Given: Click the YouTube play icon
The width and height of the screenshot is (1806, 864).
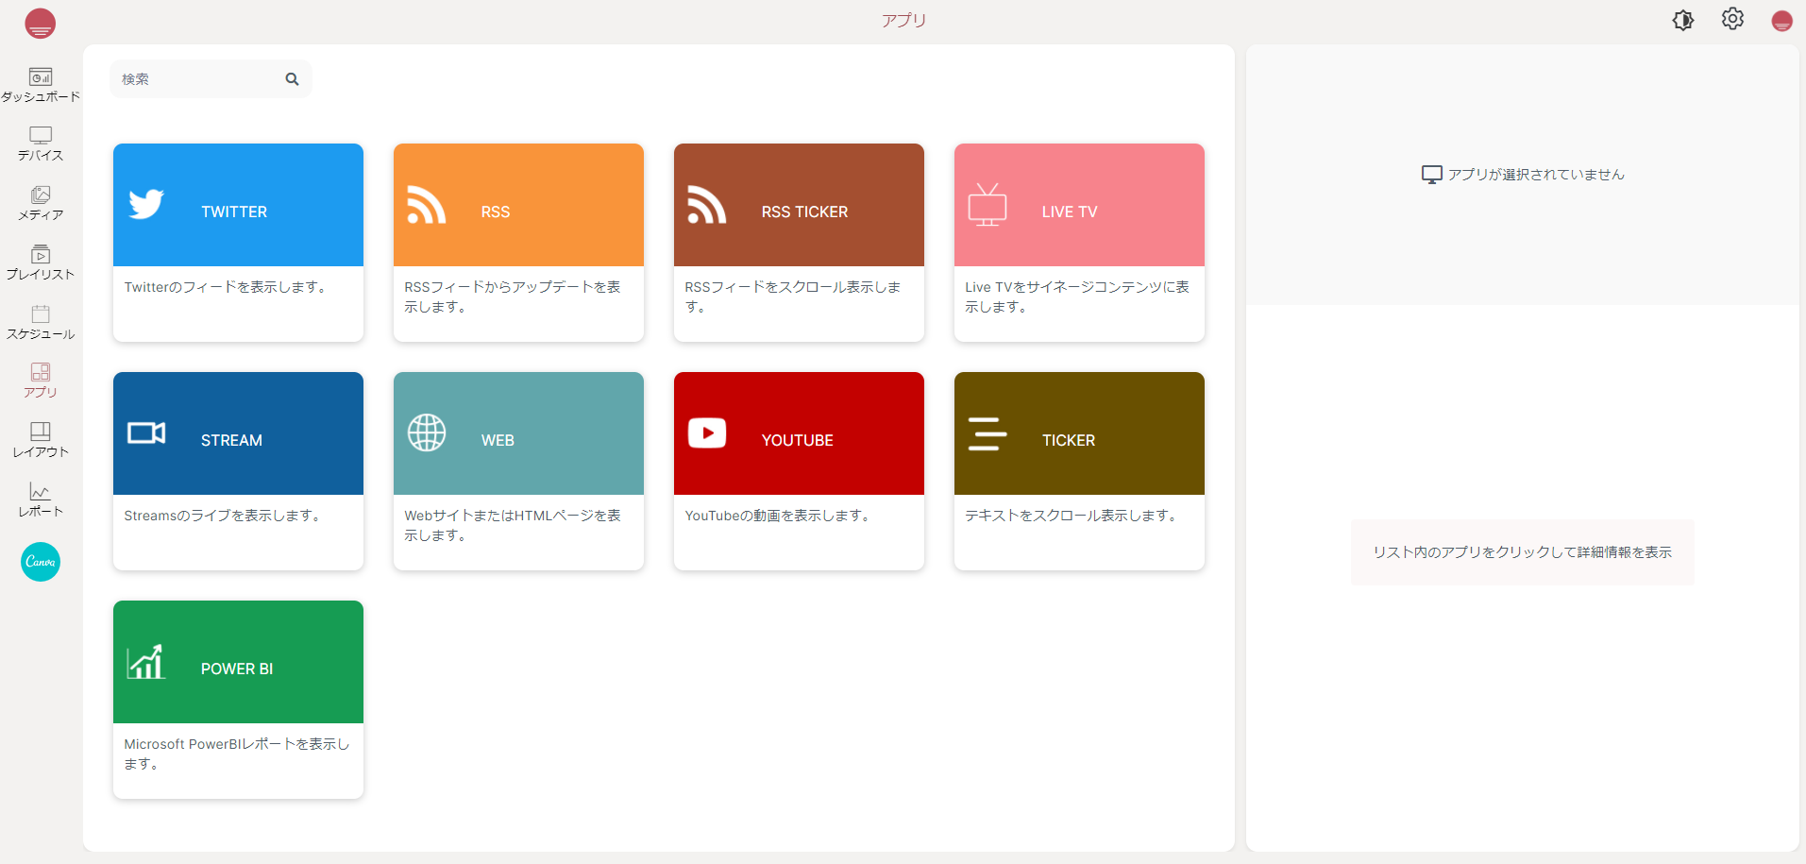Looking at the screenshot, I should click(x=707, y=432).
